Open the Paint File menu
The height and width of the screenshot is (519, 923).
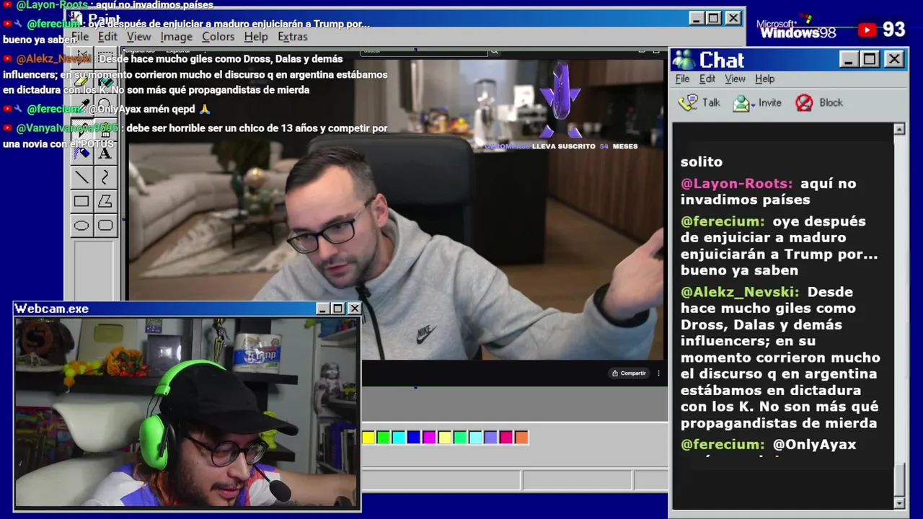point(80,37)
